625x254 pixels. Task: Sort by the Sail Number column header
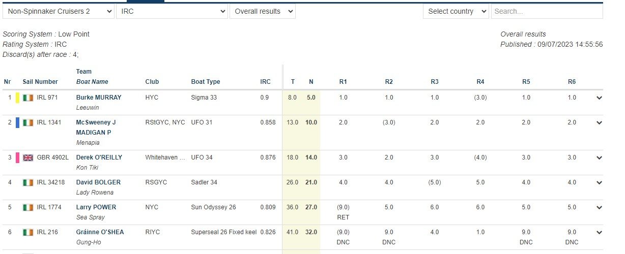(40, 82)
